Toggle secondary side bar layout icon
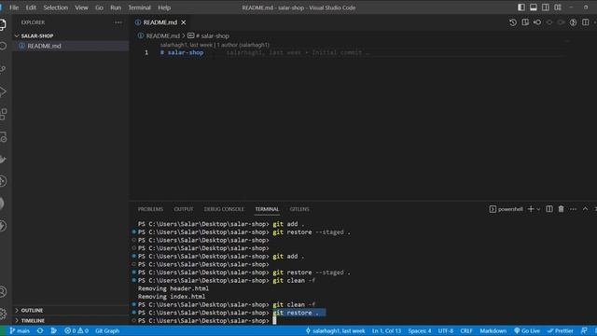The height and width of the screenshot is (336, 597). click(x=546, y=7)
